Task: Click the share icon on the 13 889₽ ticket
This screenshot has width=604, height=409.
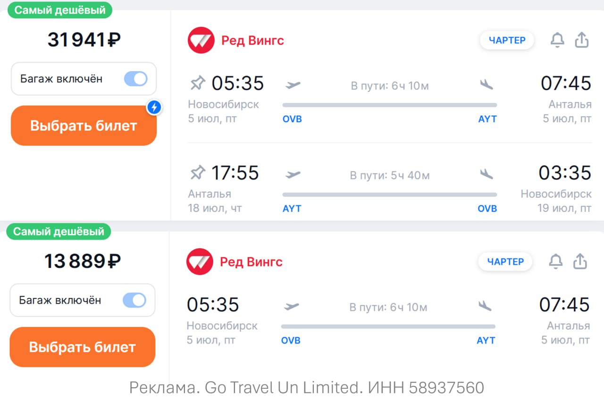Action: pyautogui.click(x=580, y=262)
